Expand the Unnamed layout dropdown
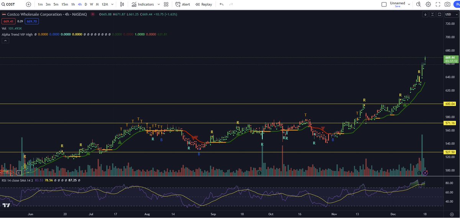Screen dimensions: 460x219 409,4
